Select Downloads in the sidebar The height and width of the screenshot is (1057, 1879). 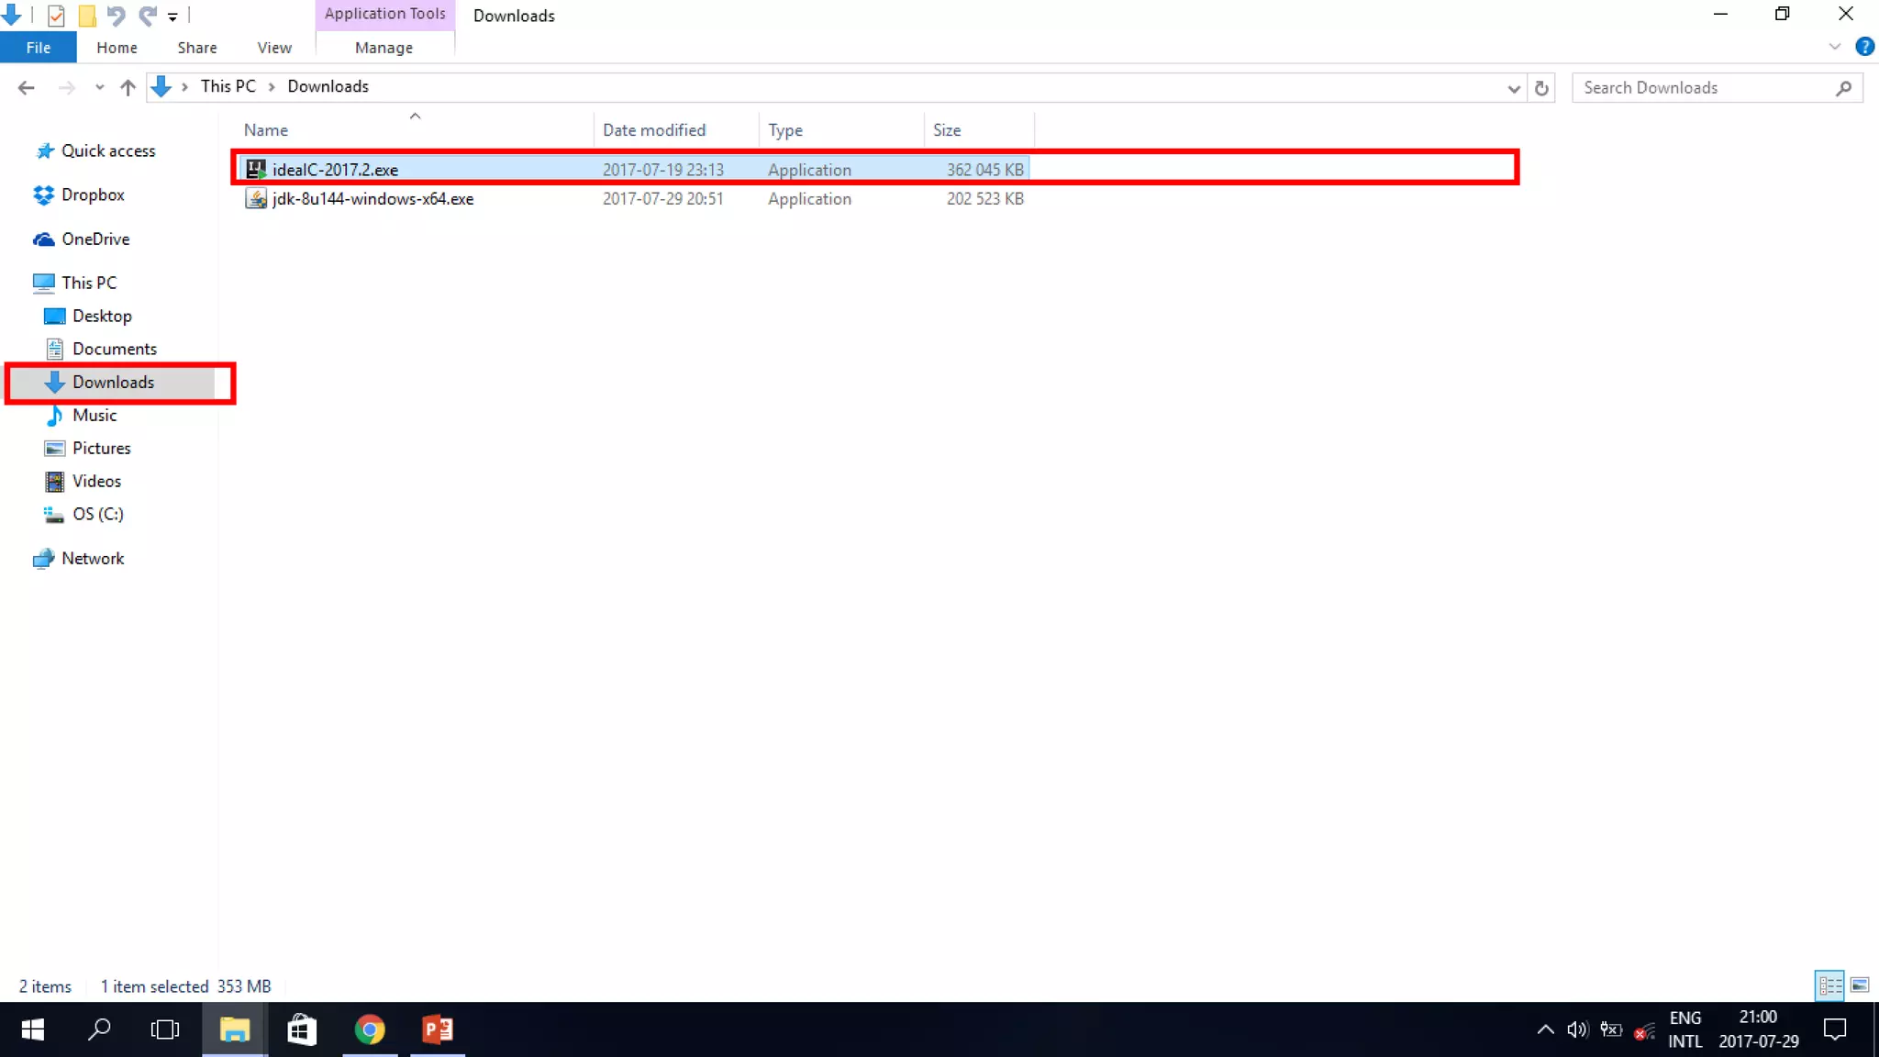pyautogui.click(x=112, y=383)
